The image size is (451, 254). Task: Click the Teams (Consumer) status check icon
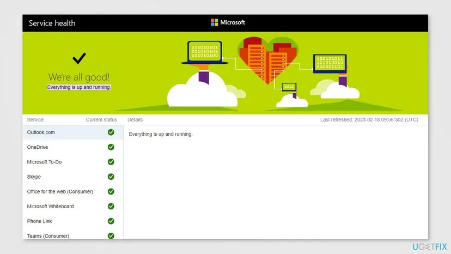[111, 236]
